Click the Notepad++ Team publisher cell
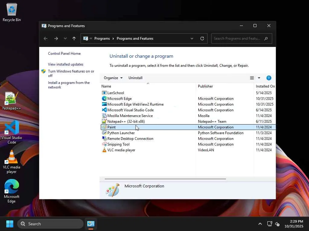Screen dimensions: 309x231 click(x=212, y=122)
